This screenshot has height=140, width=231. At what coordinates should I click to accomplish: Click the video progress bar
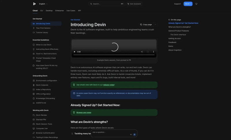(x=114, y=55)
